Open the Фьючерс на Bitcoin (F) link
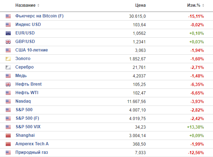This screenshot has width=213, height=157. [39, 16]
